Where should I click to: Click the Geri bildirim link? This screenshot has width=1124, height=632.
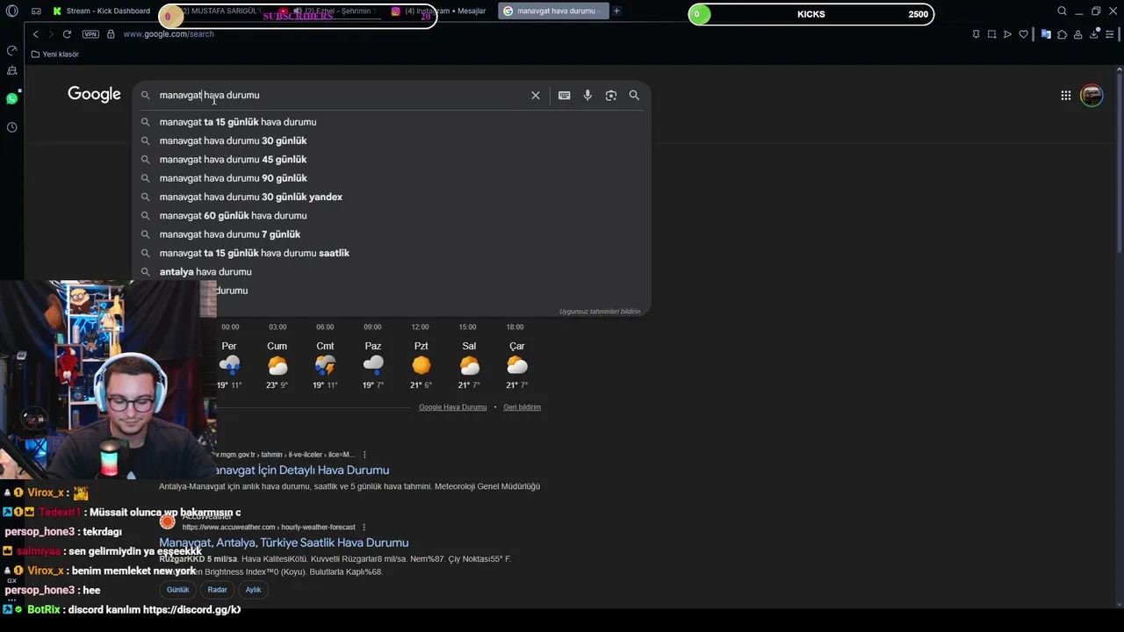click(x=522, y=407)
